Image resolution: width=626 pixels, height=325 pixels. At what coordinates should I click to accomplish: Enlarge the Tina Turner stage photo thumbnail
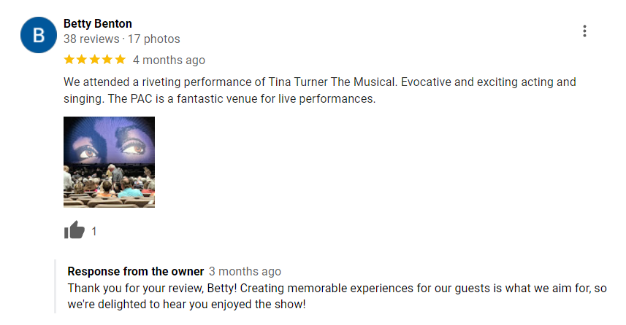(109, 162)
